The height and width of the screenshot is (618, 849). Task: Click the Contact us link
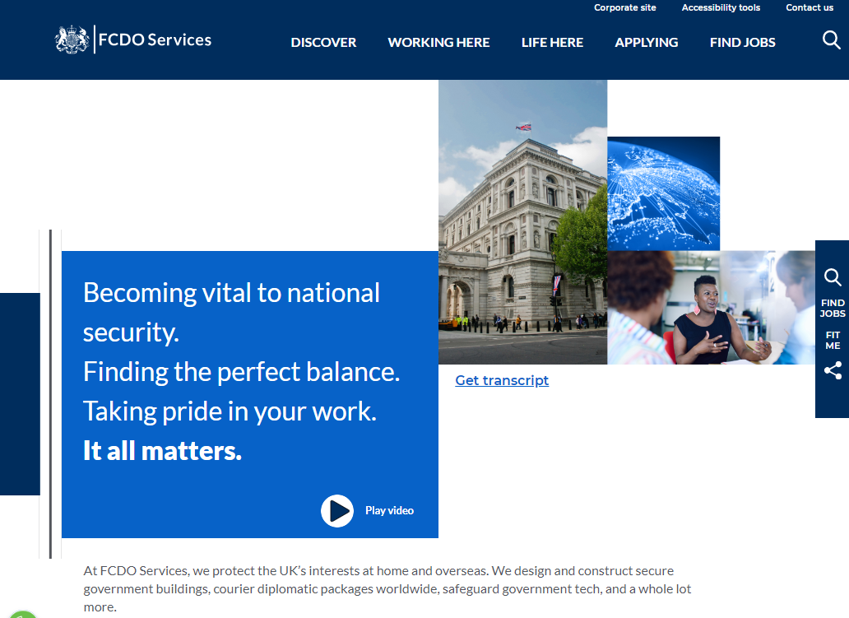[x=810, y=7]
